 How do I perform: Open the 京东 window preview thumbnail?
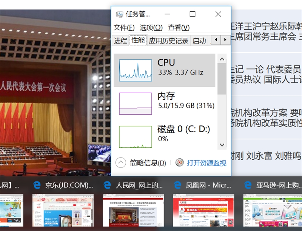tap(62, 210)
